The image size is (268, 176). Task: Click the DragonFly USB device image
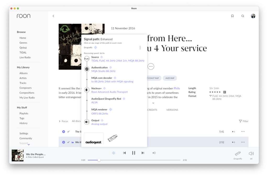113,138
